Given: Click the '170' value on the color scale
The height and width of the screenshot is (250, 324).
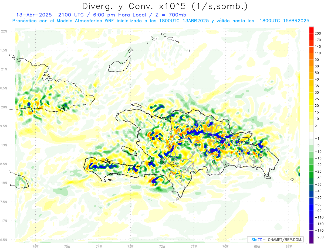Looking at the screenshot, I should (318, 40).
